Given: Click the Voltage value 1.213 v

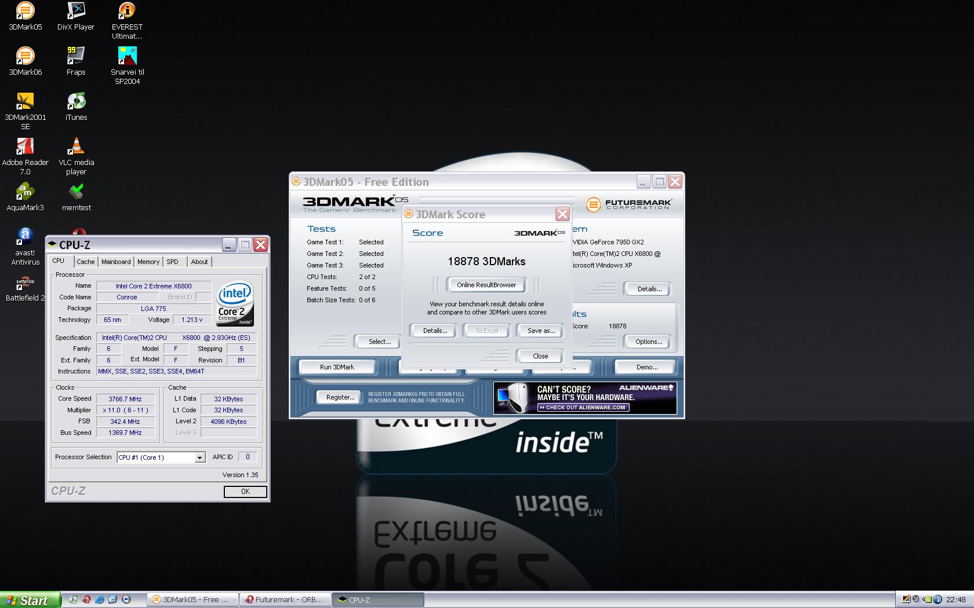Looking at the screenshot, I should (192, 320).
